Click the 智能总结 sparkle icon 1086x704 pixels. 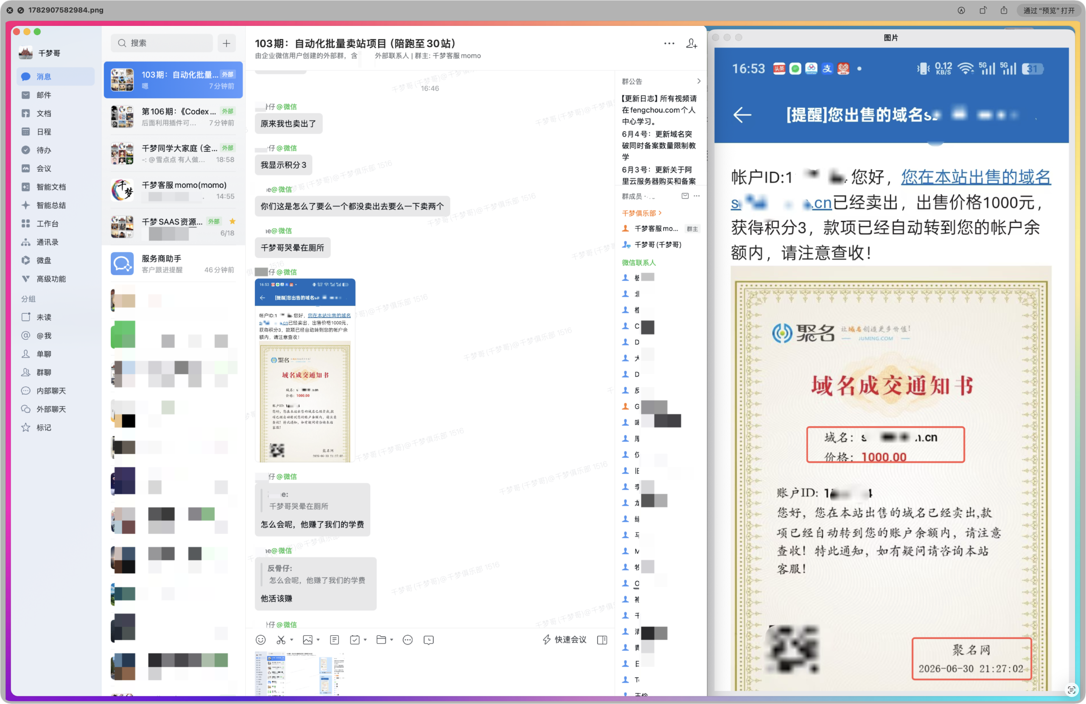[25, 205]
